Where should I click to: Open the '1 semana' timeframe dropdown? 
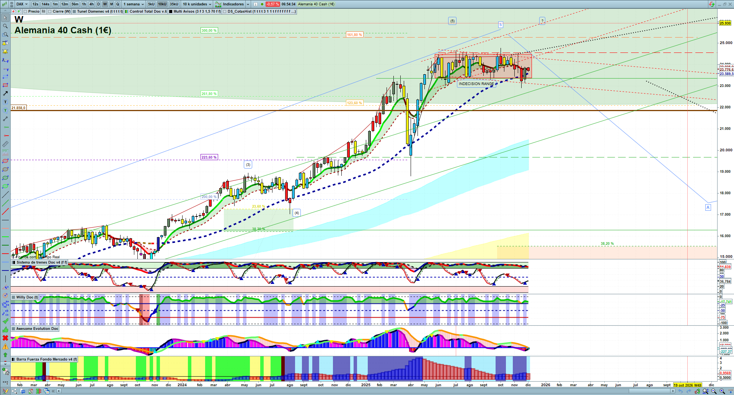[134, 4]
